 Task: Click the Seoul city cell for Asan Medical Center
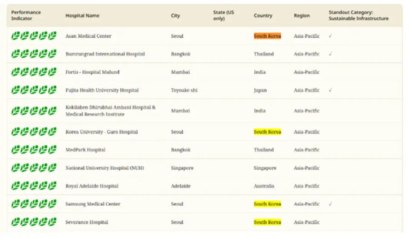point(177,36)
